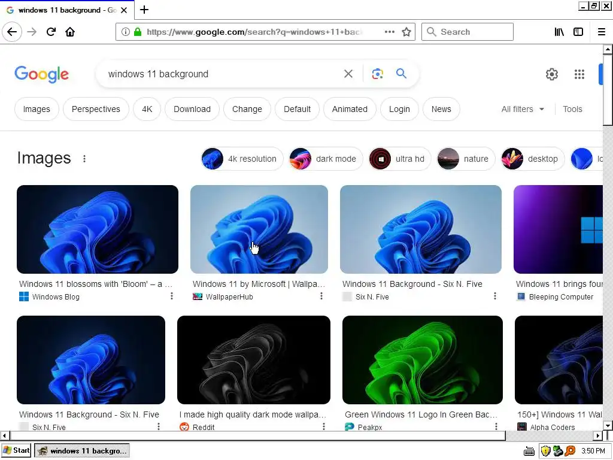Image resolution: width=613 pixels, height=460 pixels.
Task: Open the Library bookmarks icon
Action: tap(559, 32)
